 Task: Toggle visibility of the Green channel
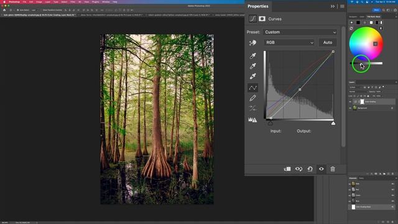349,195
